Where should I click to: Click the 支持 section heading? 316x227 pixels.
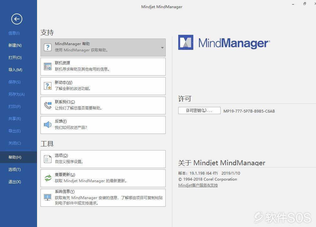(47, 32)
